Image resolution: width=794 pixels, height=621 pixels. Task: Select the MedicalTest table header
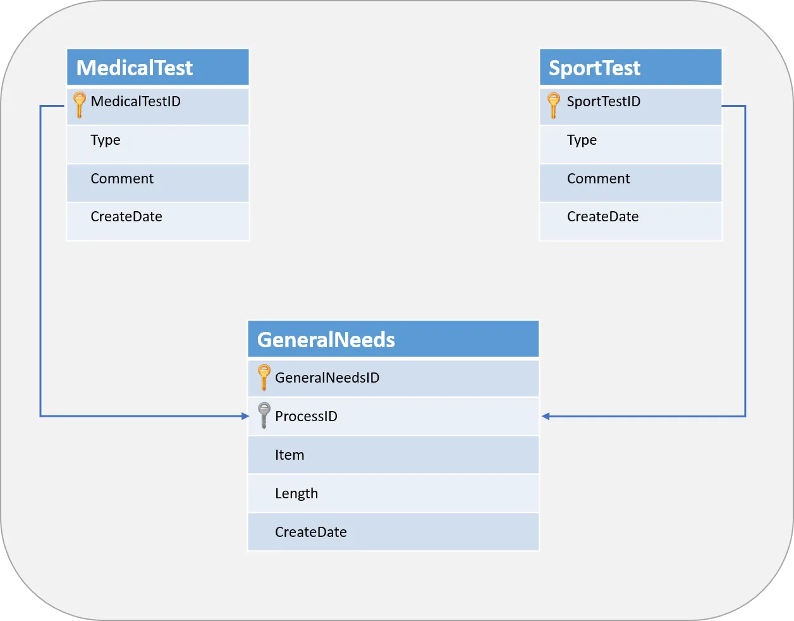[x=158, y=68]
